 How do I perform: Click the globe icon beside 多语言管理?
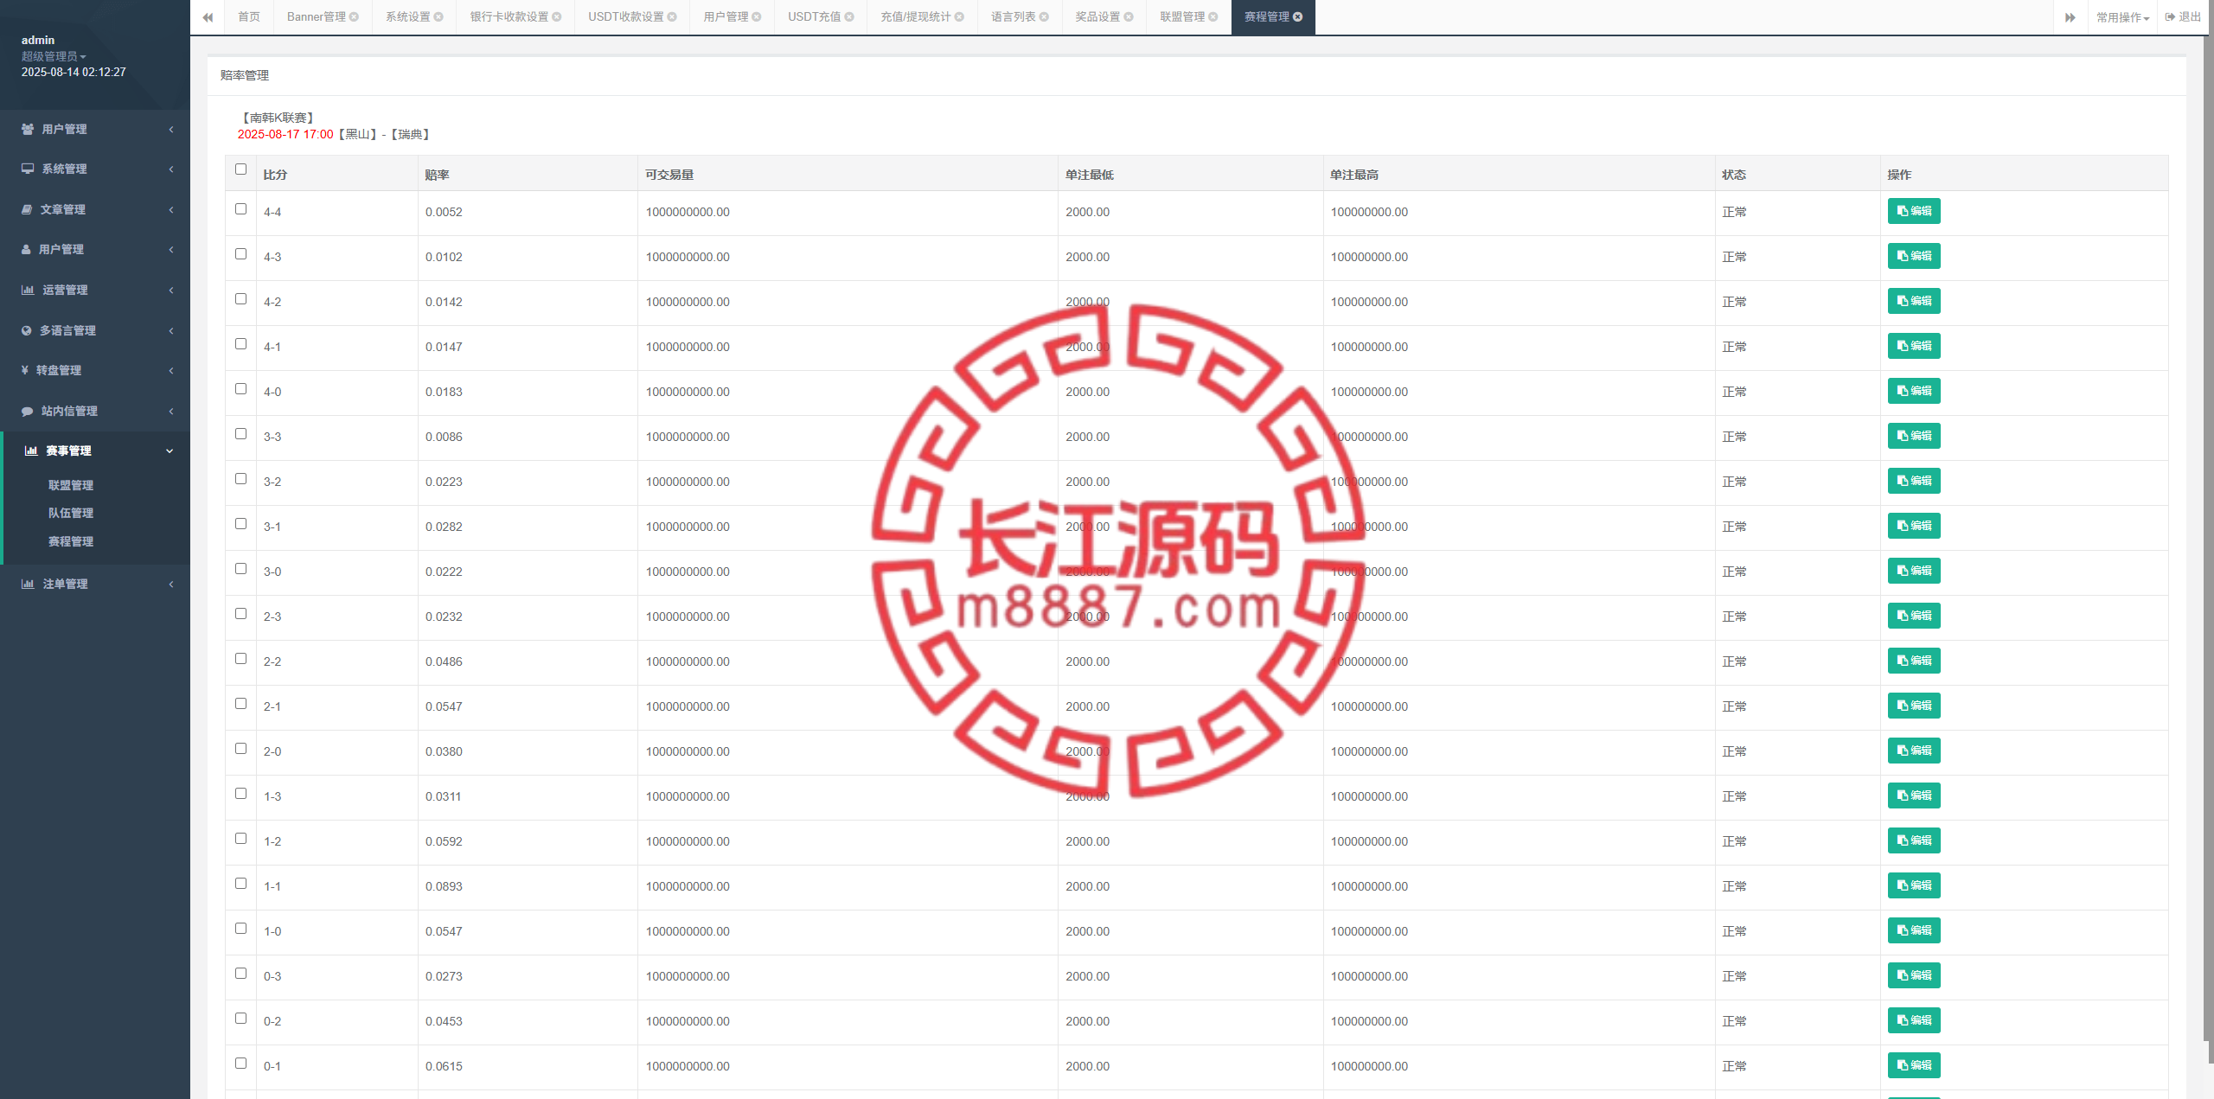click(x=27, y=330)
